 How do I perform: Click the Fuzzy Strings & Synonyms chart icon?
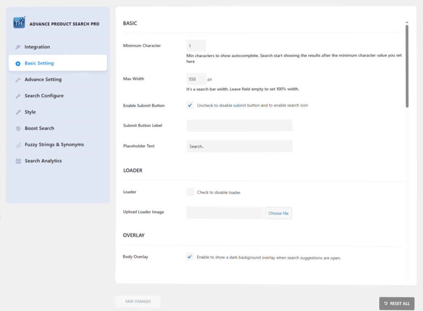18,145
